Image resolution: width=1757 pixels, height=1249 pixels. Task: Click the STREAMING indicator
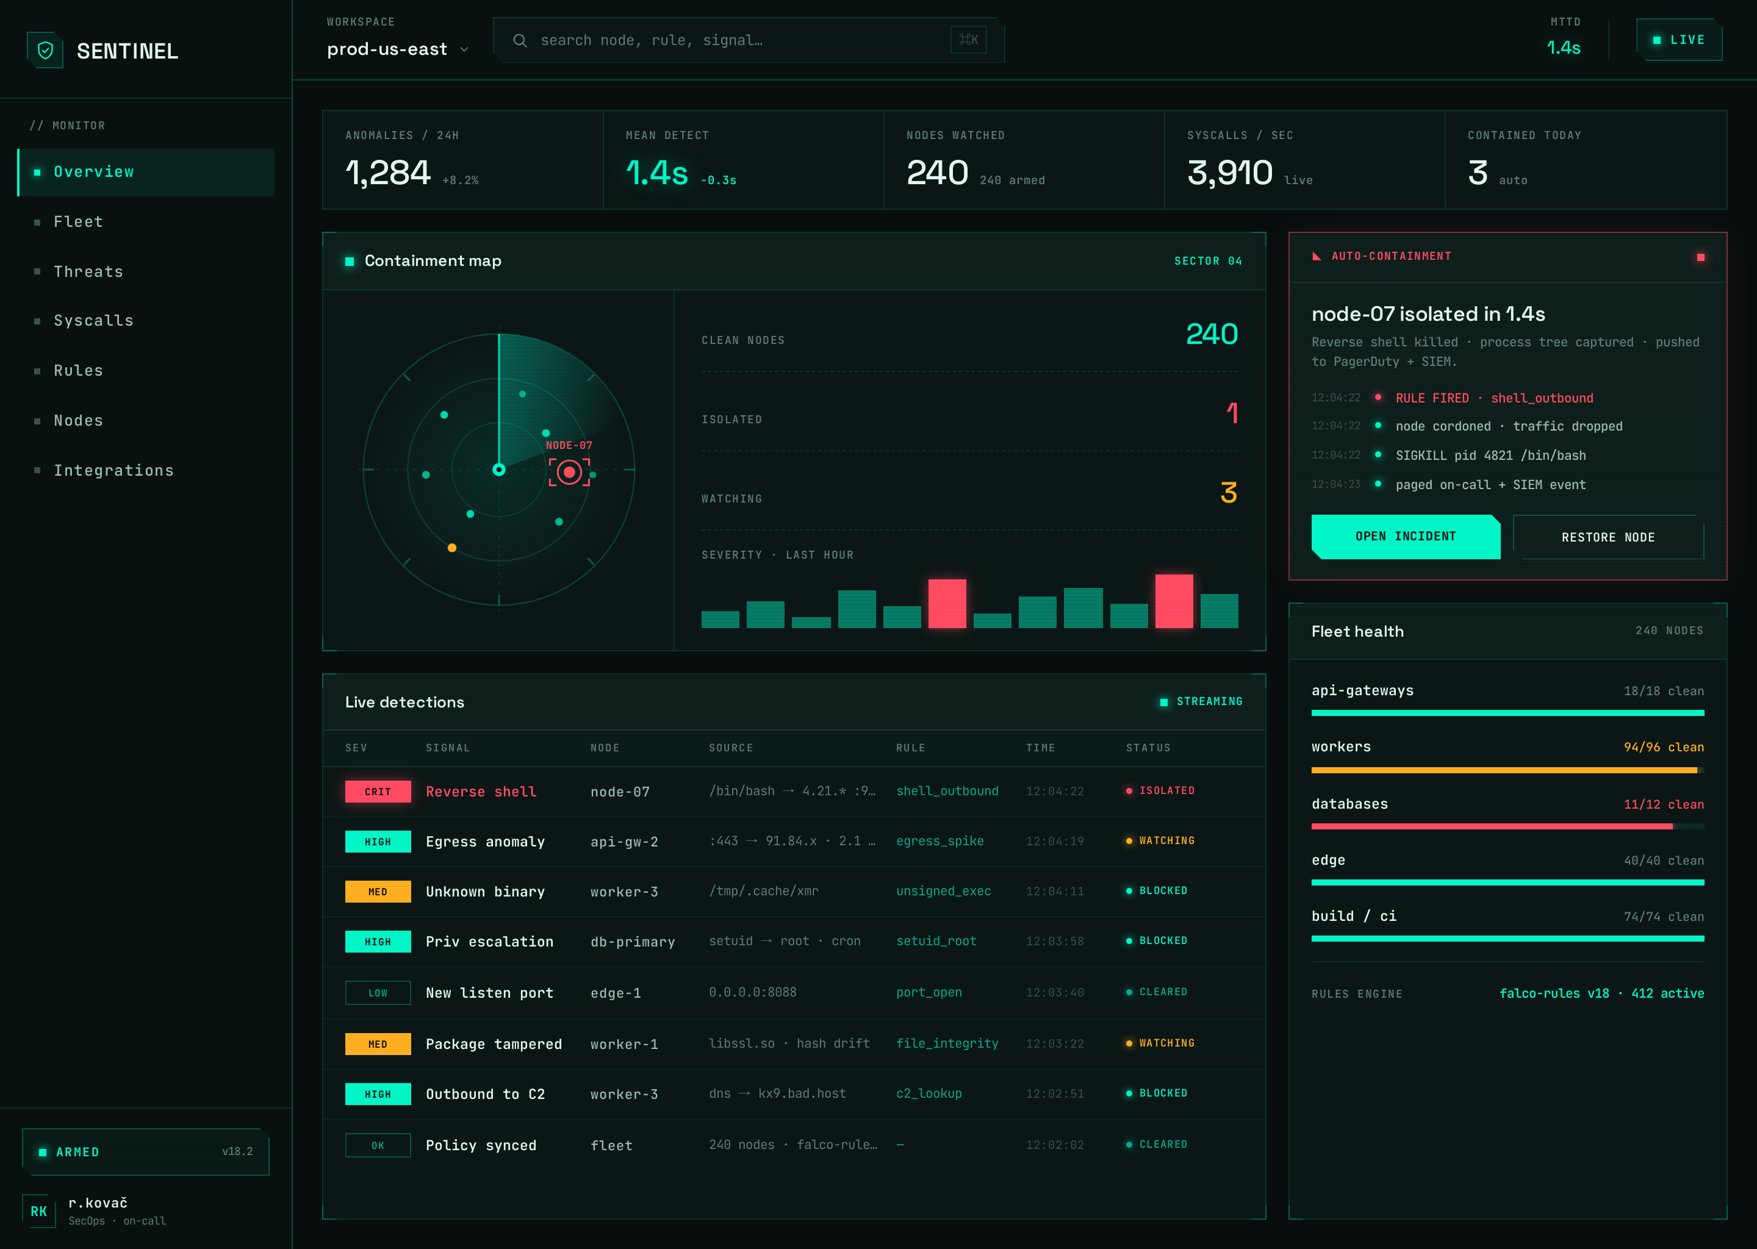1201,701
